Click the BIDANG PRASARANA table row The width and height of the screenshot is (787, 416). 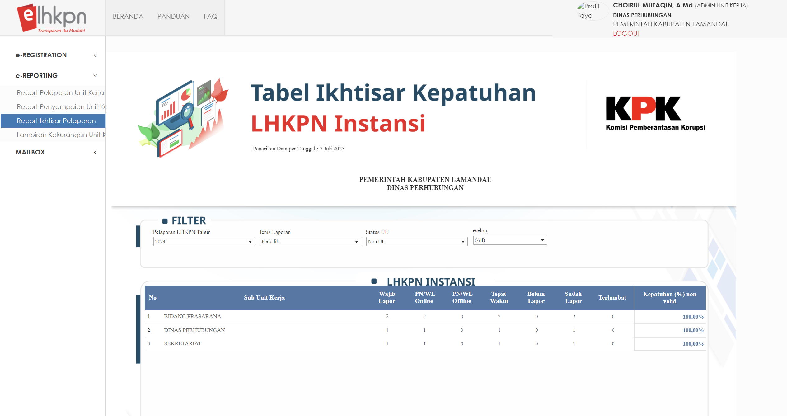point(192,316)
